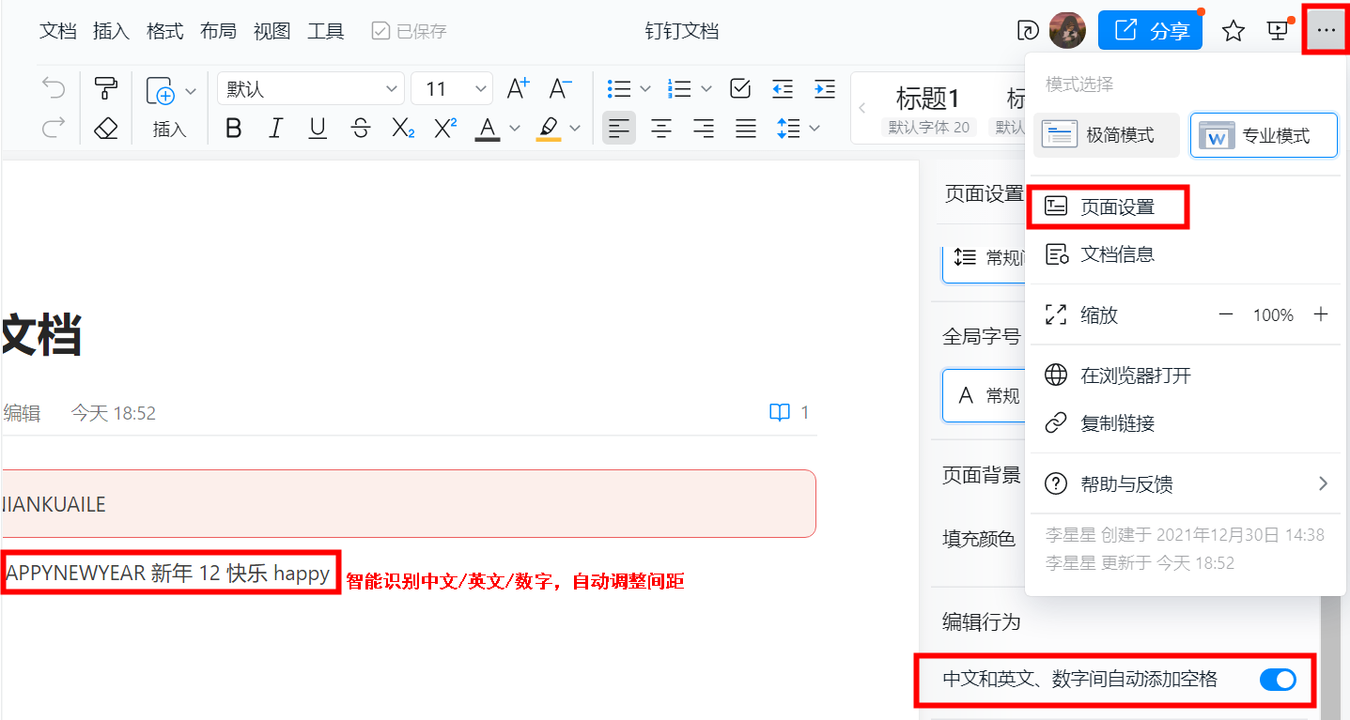Open 页面设置 from the menu
This screenshot has height=720, width=1350.
(x=1108, y=206)
